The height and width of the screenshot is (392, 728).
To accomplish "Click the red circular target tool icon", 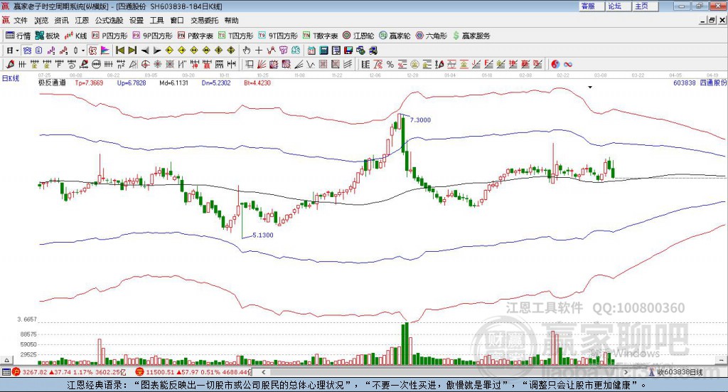I will 145,64.
